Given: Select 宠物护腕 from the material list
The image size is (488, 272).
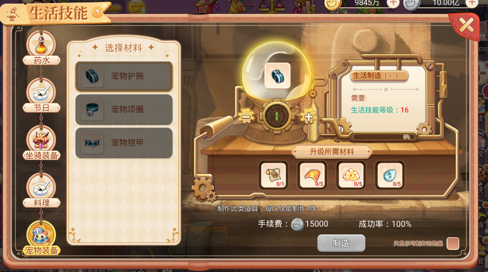Looking at the screenshot, I should coord(124,76).
